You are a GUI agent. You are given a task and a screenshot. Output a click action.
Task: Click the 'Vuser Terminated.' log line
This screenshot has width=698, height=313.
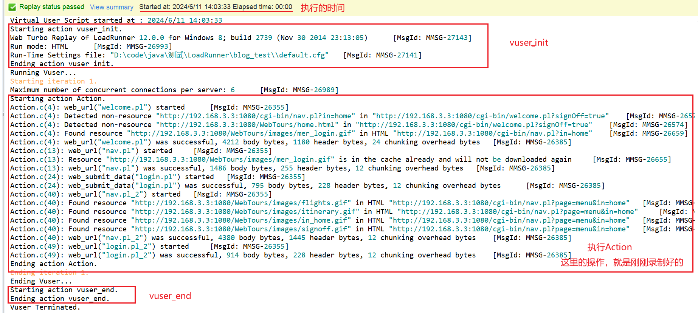(45, 307)
